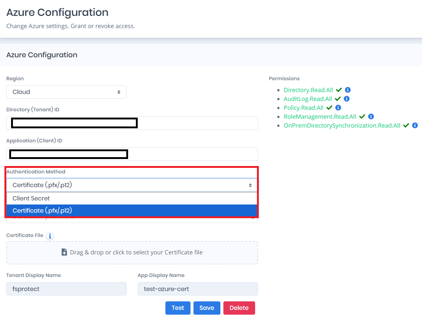Delete the Azure configuration

click(239, 308)
